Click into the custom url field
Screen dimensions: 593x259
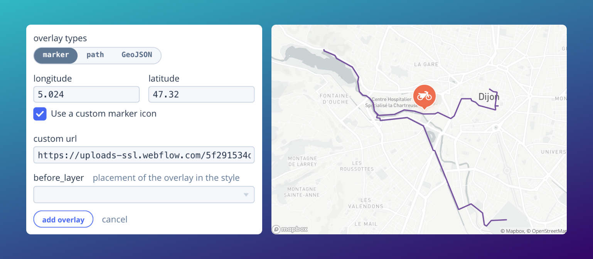click(144, 155)
